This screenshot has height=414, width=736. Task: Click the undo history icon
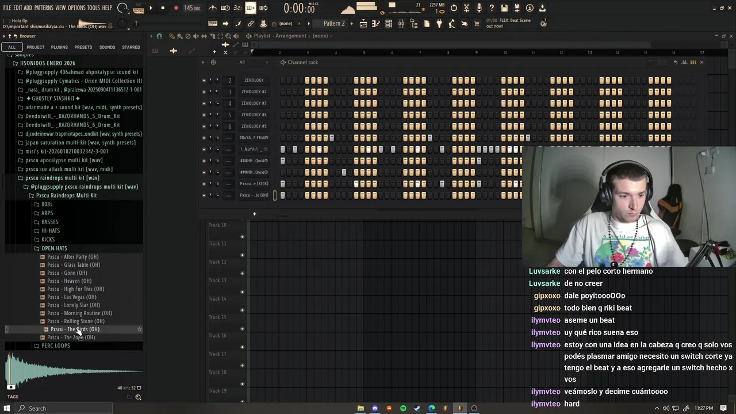coord(454,8)
